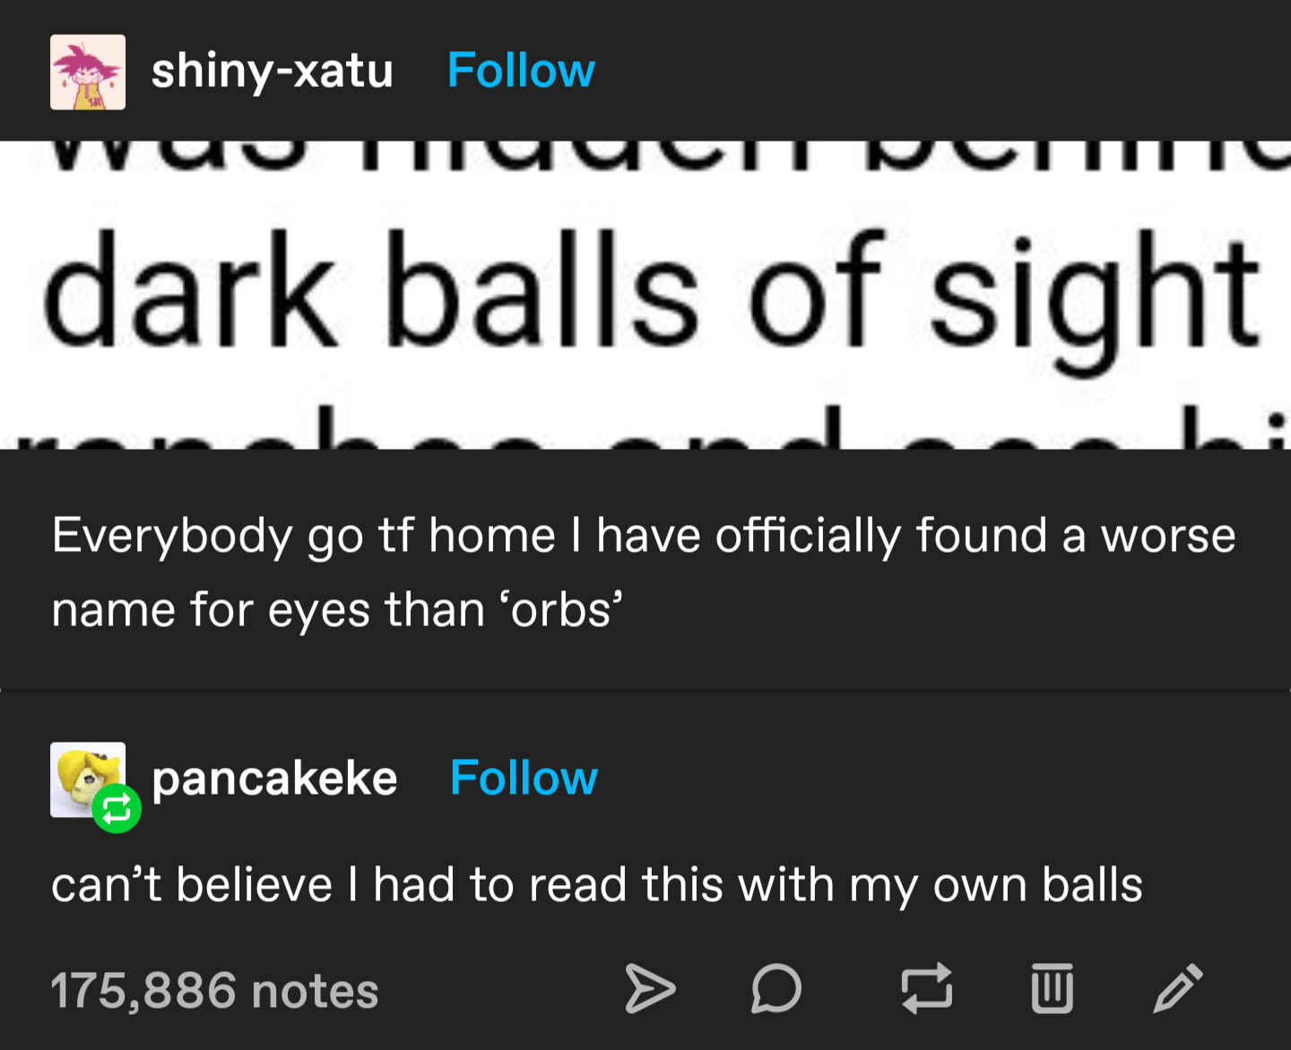The image size is (1291, 1050).
Task: Click pancakeke's reblog caption text
Action: click(x=597, y=883)
